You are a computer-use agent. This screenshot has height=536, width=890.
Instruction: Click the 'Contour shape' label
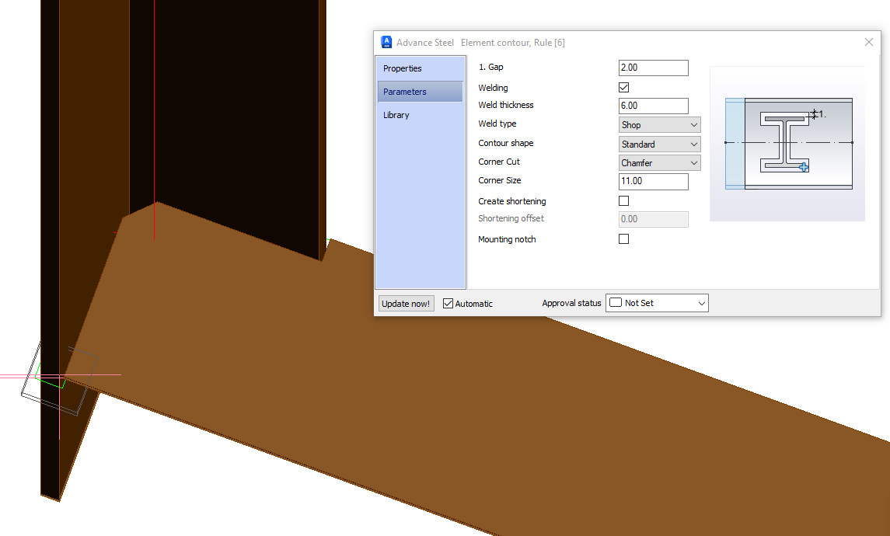coord(506,143)
